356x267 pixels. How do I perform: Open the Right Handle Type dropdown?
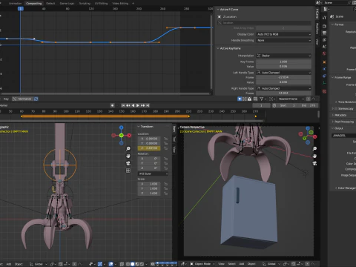pyautogui.click(x=283, y=88)
